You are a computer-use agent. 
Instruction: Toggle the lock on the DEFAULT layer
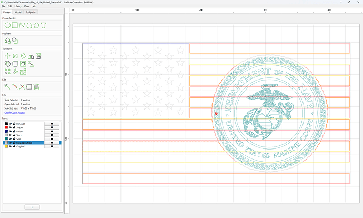[x=14, y=124]
